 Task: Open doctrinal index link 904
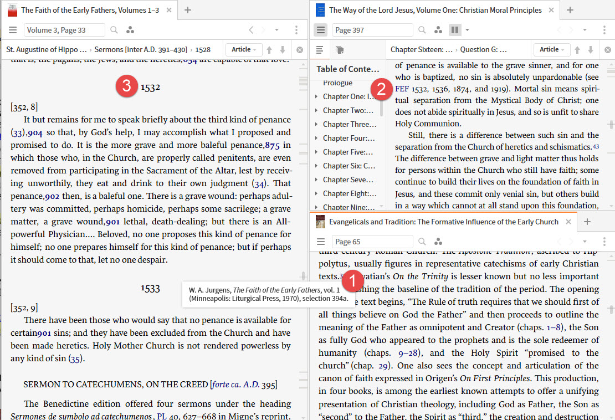coord(35,133)
